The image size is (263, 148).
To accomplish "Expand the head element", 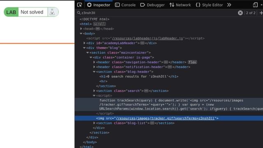I will tap(81, 29).
